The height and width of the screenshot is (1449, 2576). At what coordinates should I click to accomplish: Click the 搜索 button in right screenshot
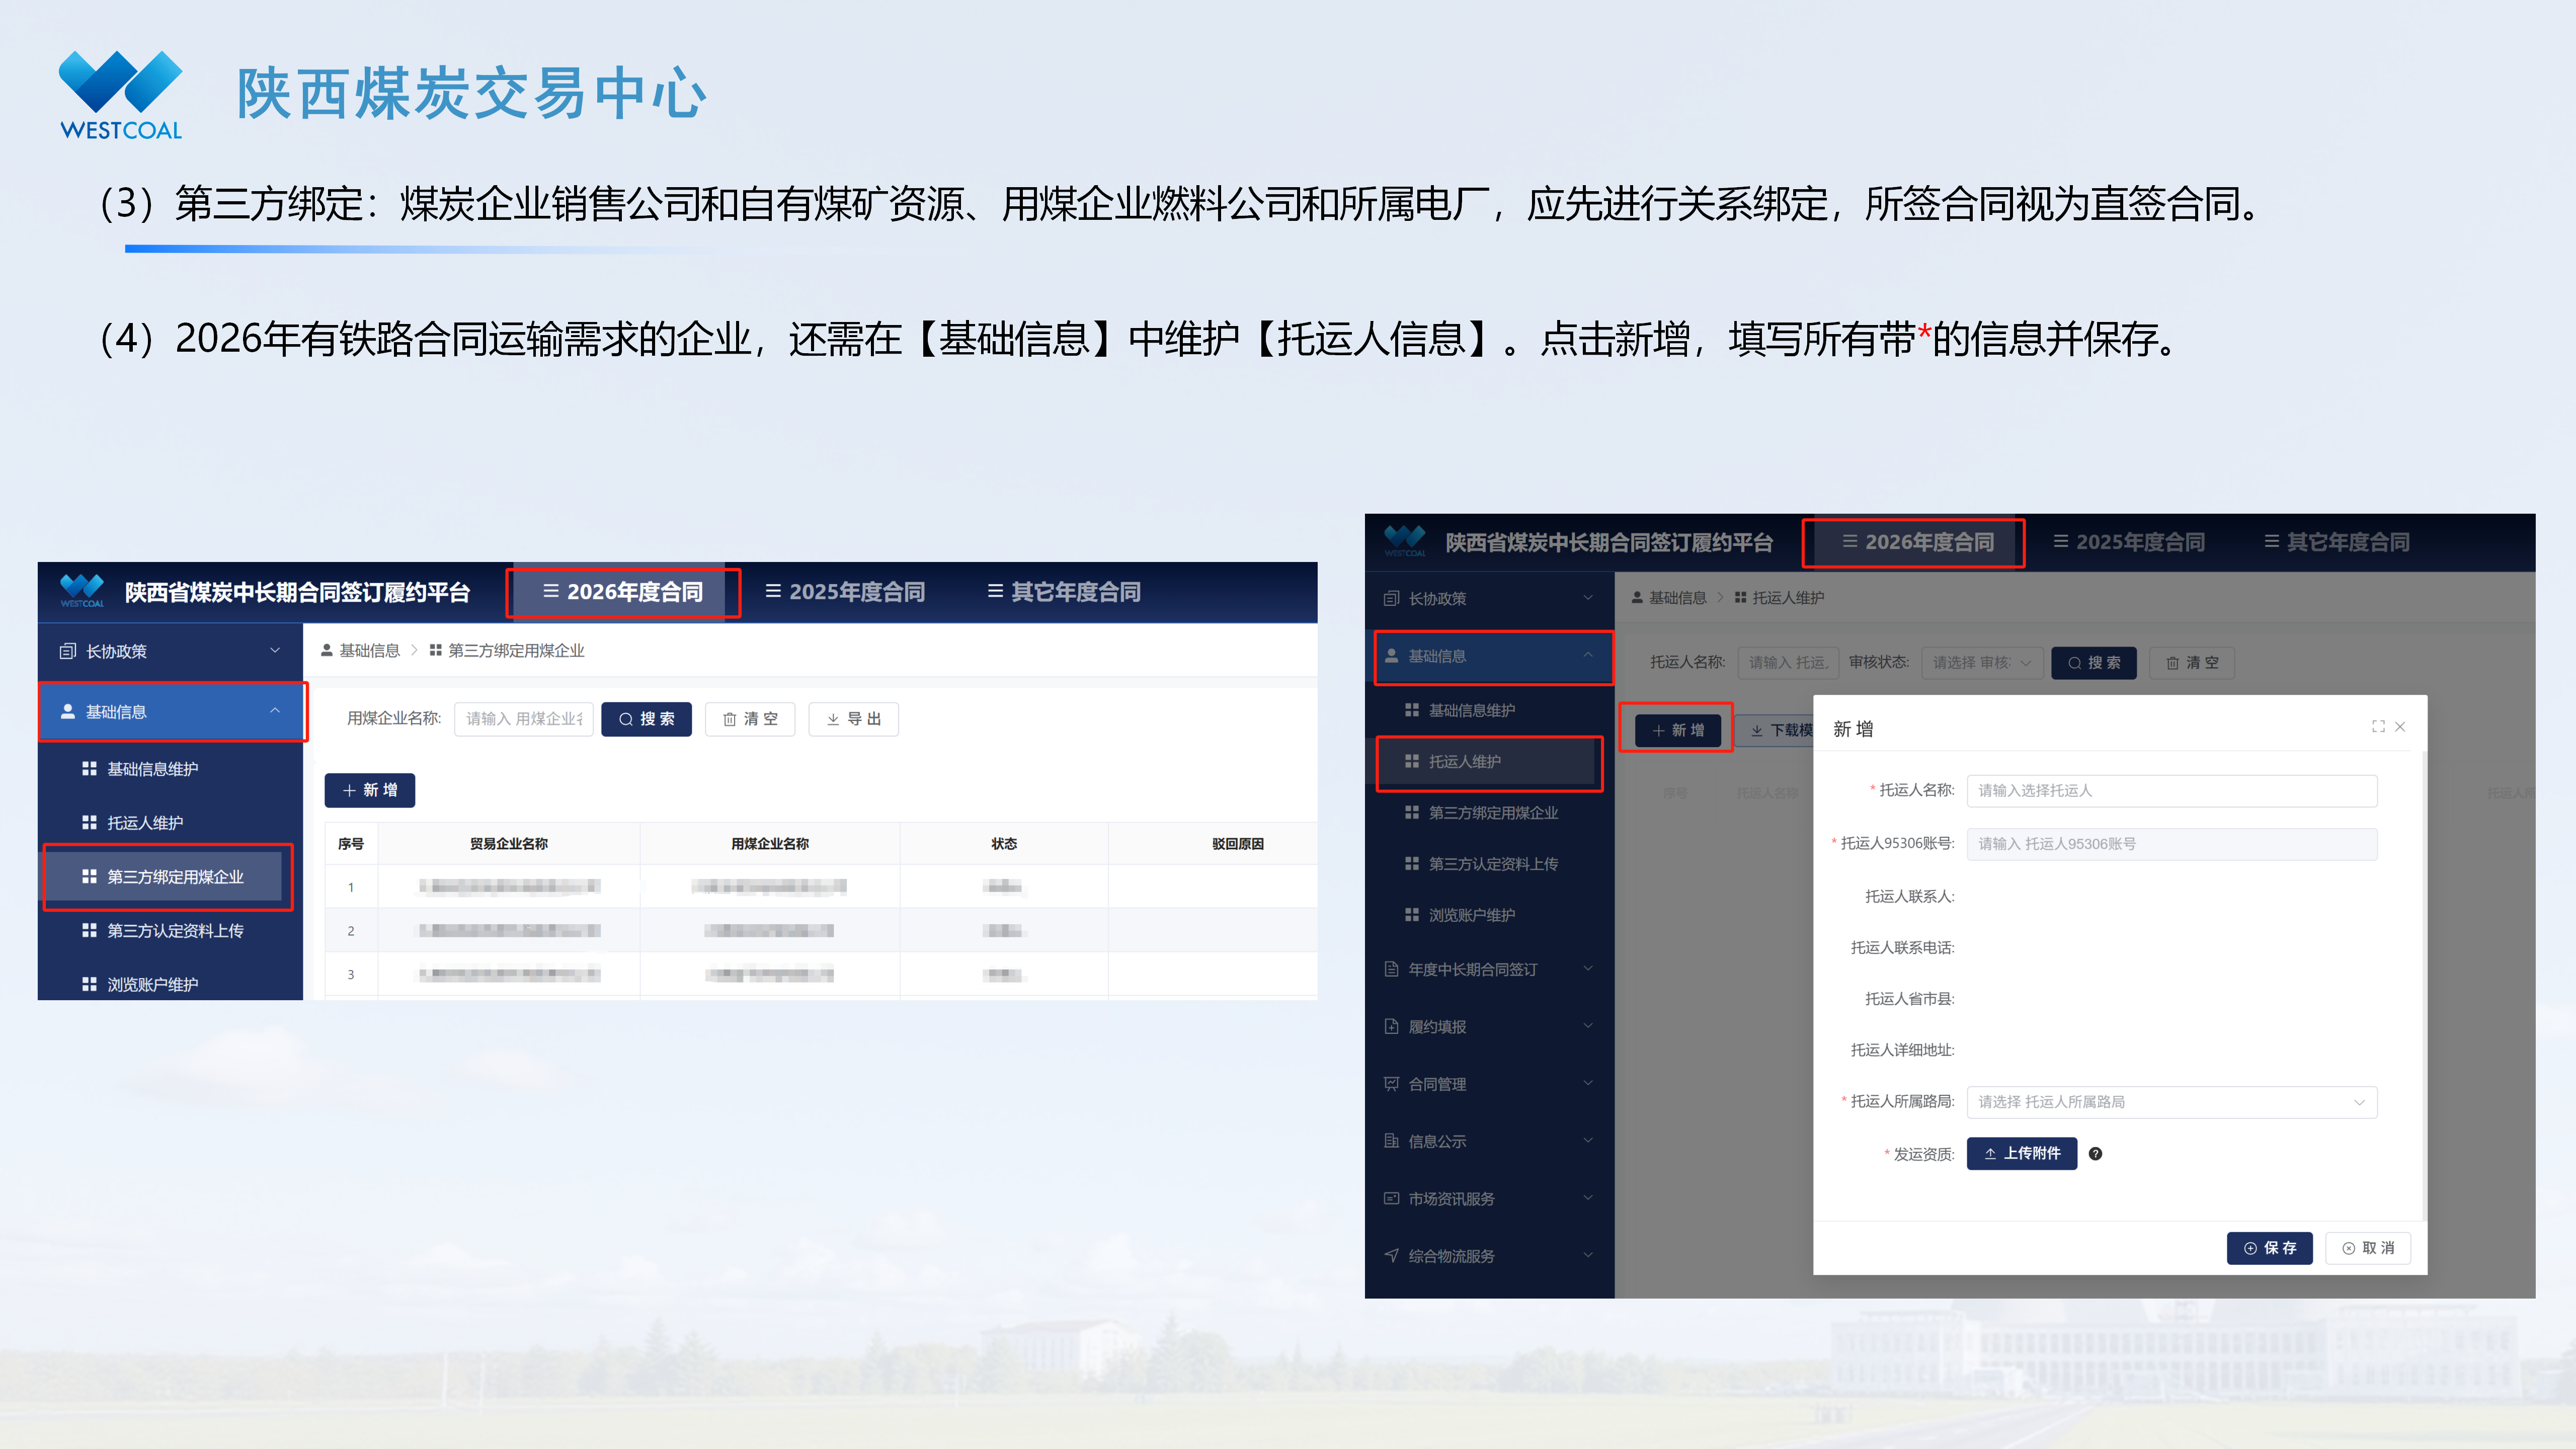[x=2093, y=663]
